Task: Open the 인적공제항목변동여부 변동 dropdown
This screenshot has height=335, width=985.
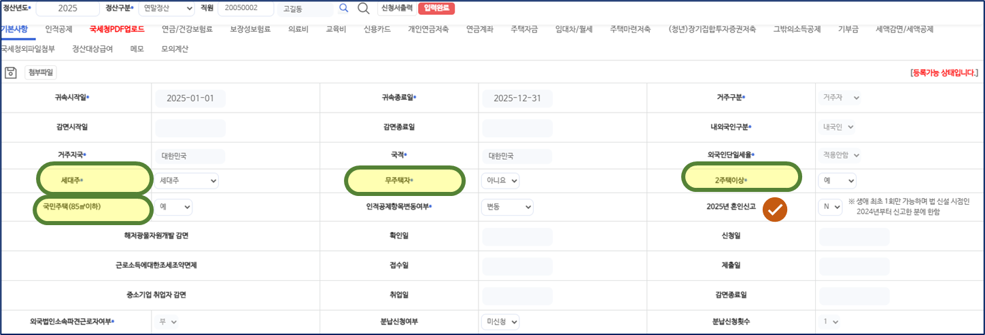Action: point(506,207)
